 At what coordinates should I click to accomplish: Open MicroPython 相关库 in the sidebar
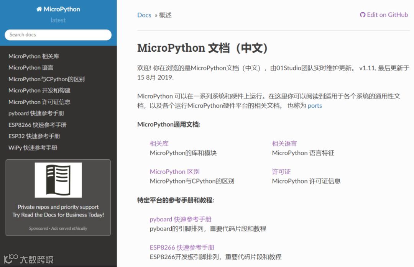point(34,56)
